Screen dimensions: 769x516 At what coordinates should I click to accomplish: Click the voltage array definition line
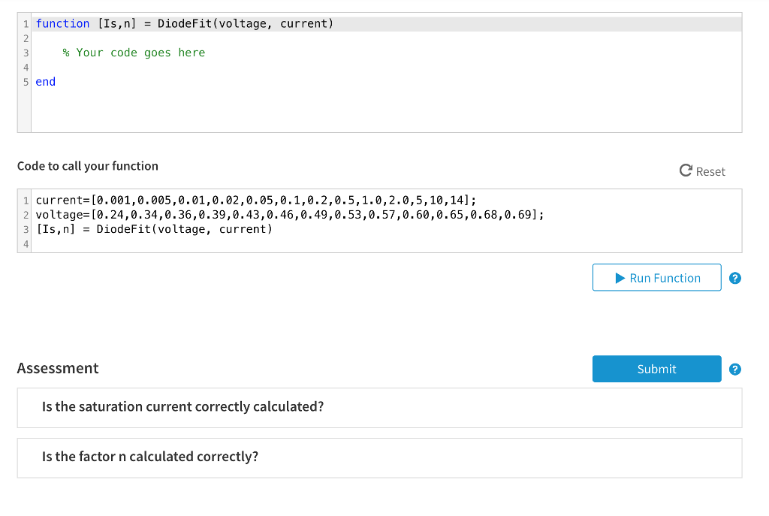click(289, 215)
